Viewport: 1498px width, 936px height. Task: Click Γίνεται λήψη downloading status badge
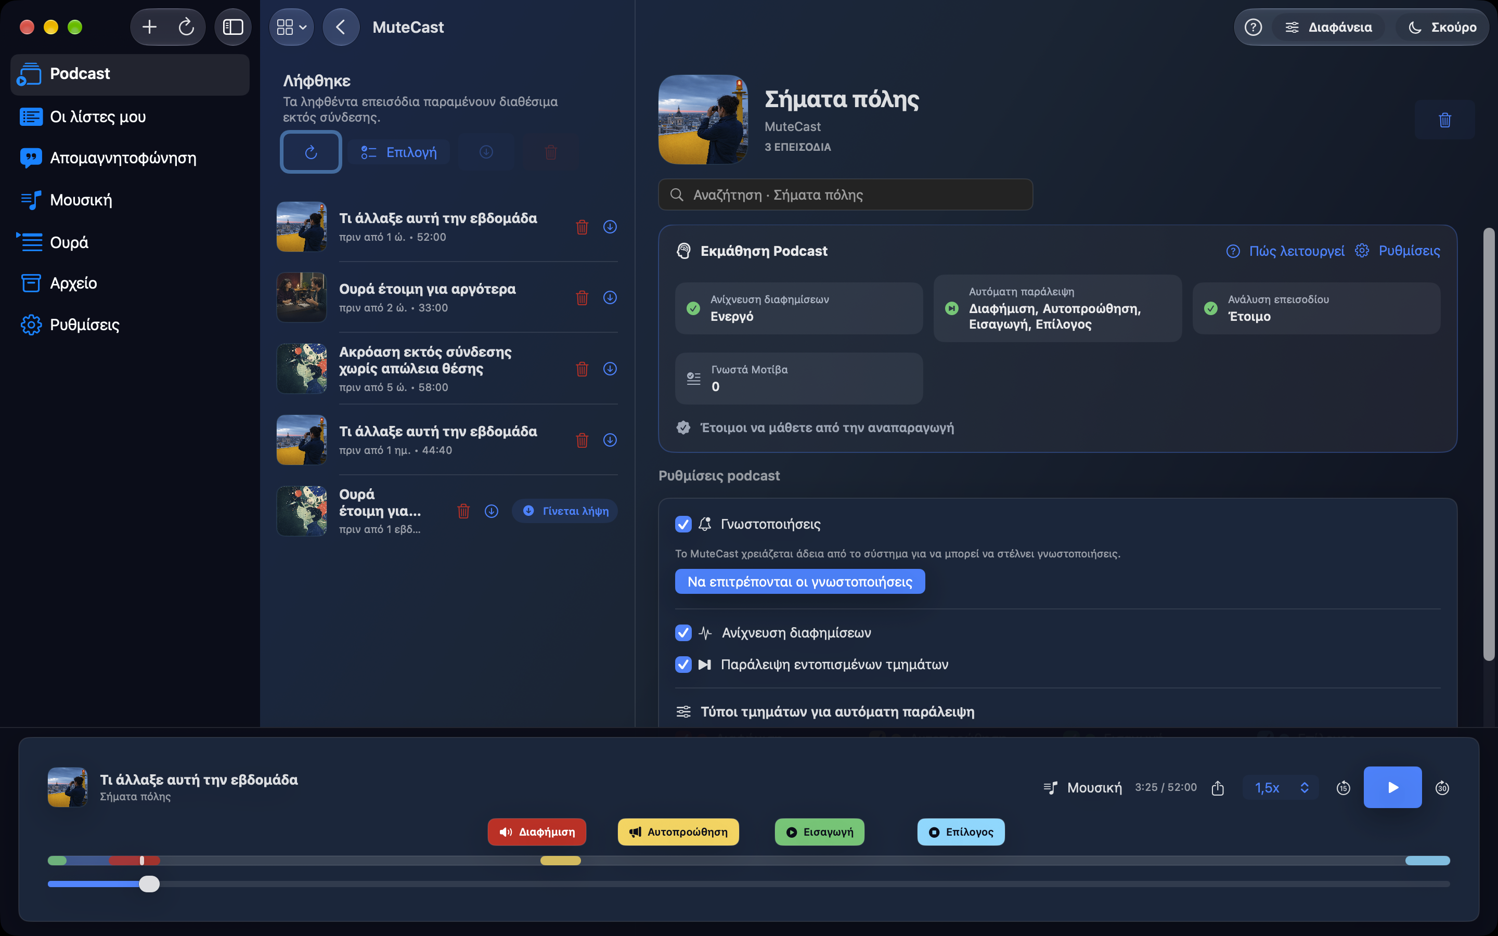pyautogui.click(x=564, y=511)
